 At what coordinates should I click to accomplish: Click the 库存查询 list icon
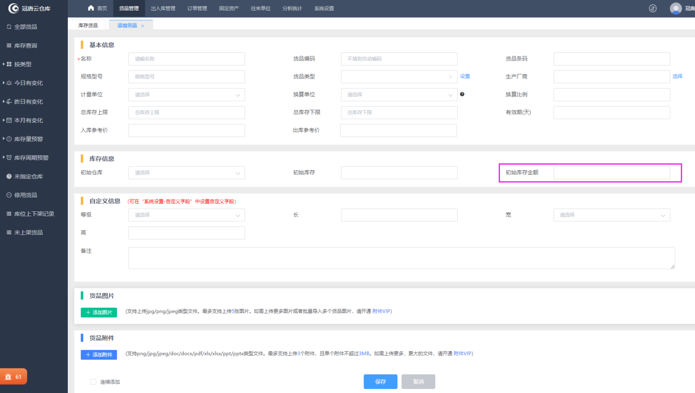(x=9, y=45)
